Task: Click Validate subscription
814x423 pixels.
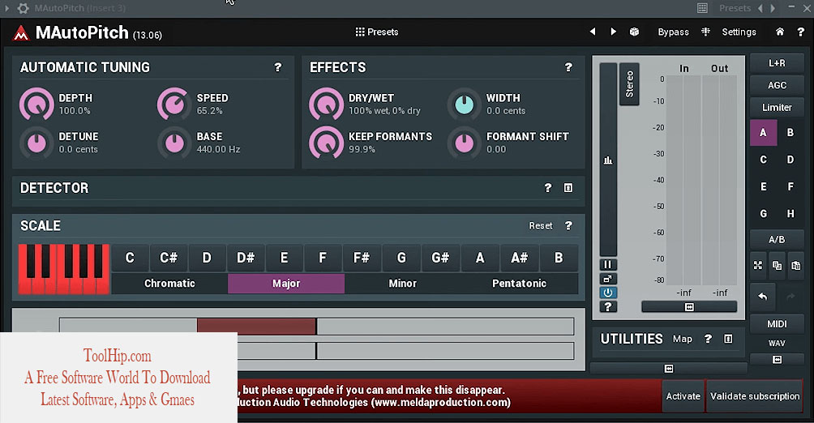Action: [755, 396]
